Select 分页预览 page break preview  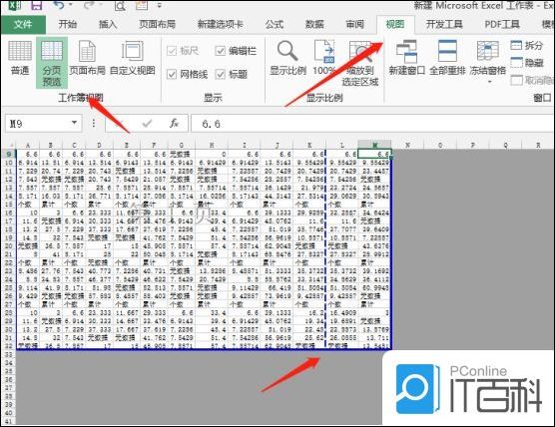52,63
